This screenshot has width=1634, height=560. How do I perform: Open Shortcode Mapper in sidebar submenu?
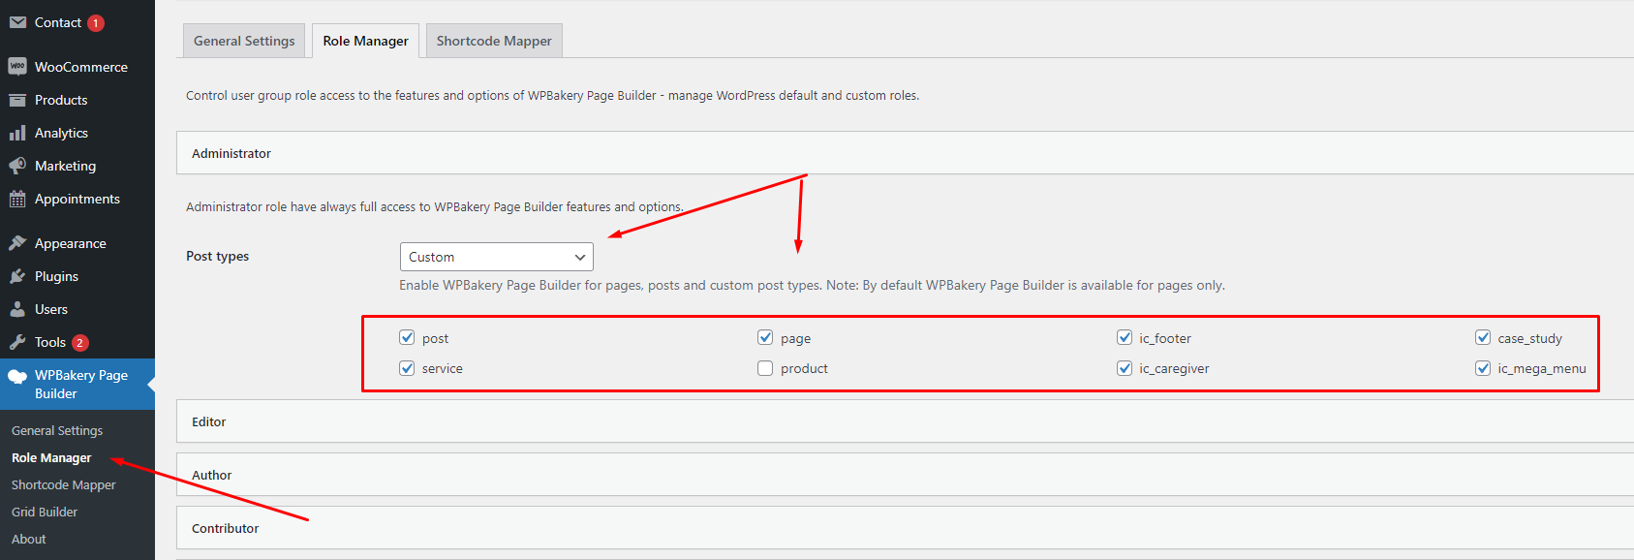point(63,484)
